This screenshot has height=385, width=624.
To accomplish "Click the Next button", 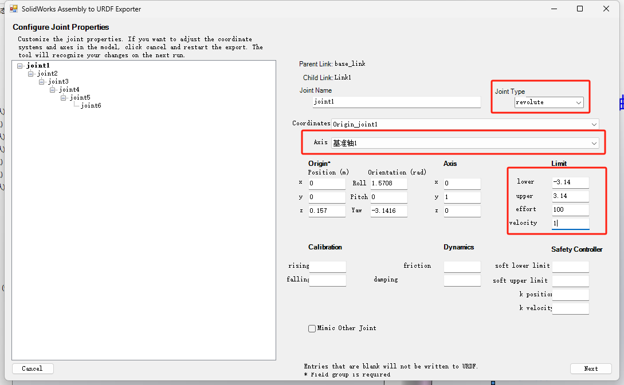I will click(591, 369).
